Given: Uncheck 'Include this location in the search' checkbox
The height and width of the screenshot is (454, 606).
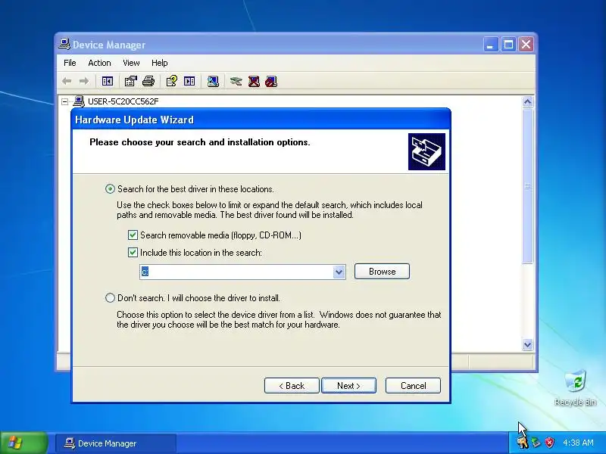Looking at the screenshot, I should pyautogui.click(x=133, y=253).
